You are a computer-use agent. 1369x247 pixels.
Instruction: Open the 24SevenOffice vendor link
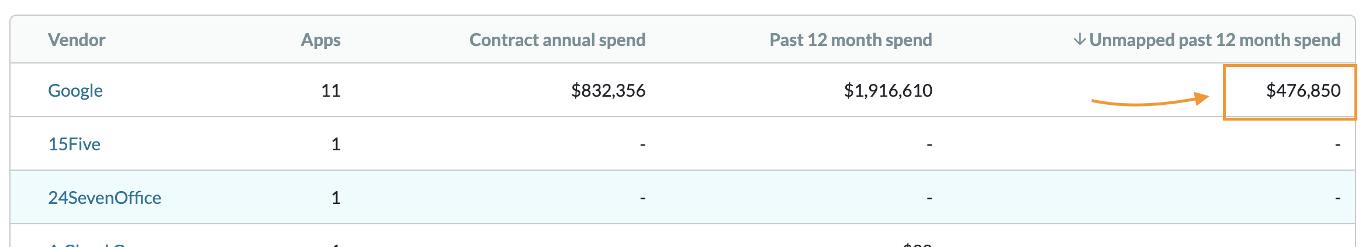(x=105, y=197)
